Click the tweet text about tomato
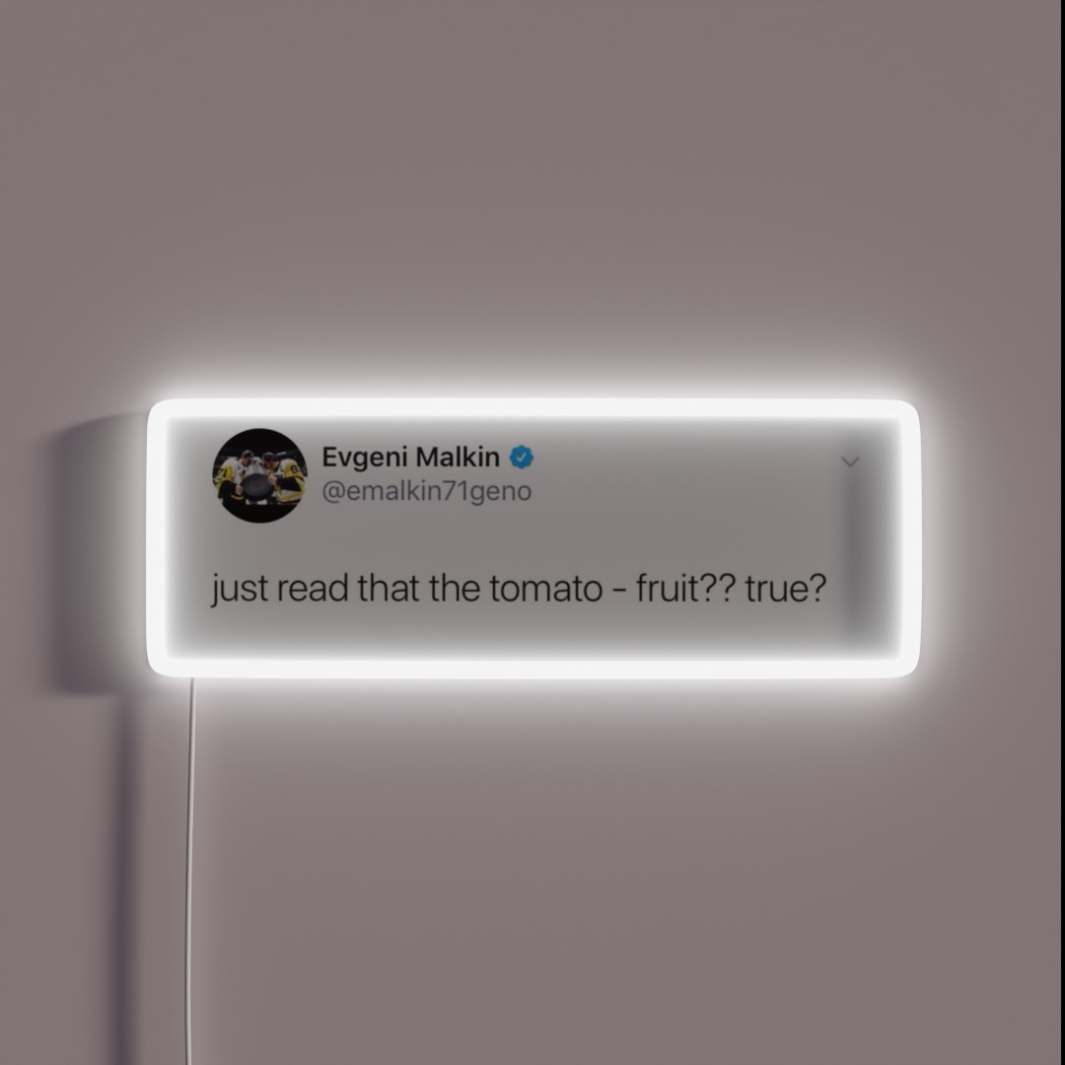Viewport: 1065px width, 1065px height. coord(519,589)
